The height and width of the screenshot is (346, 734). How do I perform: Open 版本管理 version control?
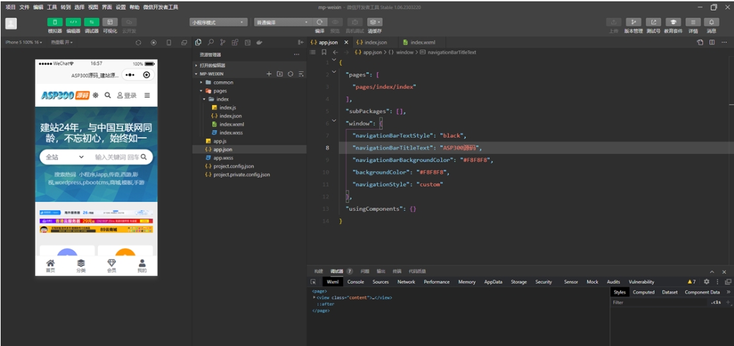633,22
